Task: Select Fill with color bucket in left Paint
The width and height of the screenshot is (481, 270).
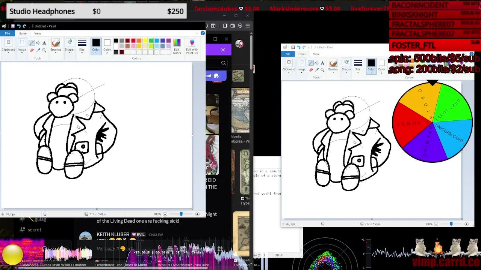Action: pyautogui.click(x=38, y=43)
